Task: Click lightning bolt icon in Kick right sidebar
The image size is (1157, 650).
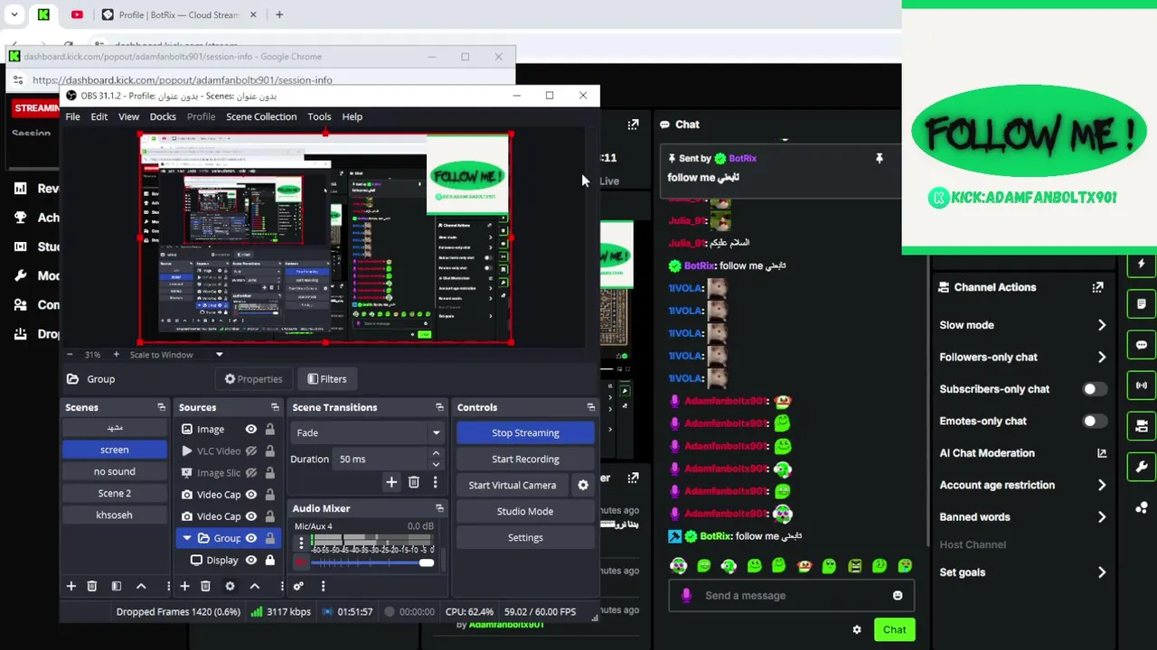Action: (x=1141, y=264)
